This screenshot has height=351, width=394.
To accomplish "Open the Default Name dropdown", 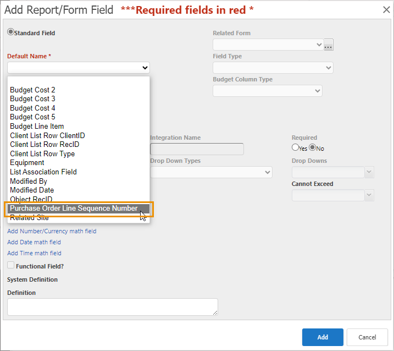I will [x=79, y=68].
